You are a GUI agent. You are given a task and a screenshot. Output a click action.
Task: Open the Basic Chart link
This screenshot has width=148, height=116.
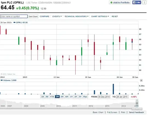[98, 112]
